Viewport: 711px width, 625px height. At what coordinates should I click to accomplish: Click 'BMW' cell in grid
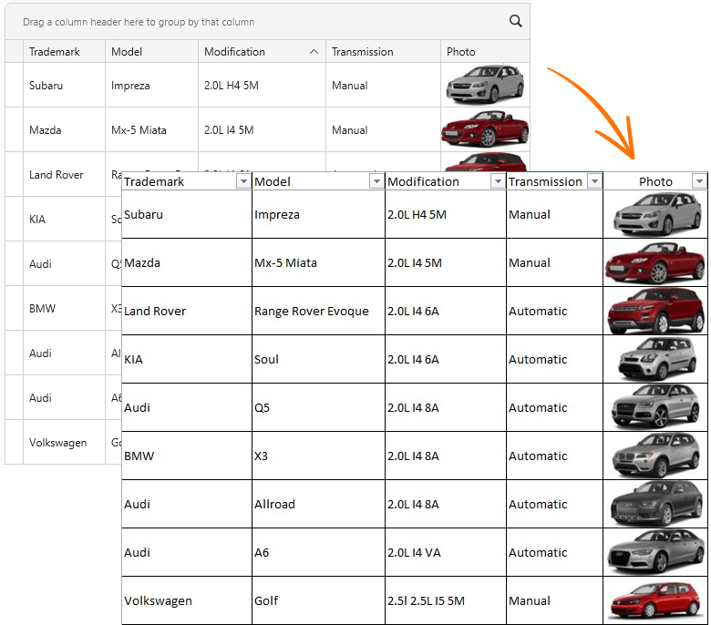(65, 308)
